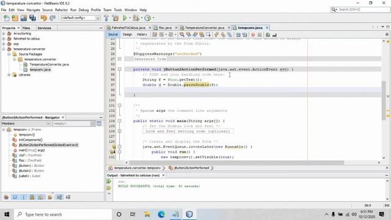Expand the Libraries node
This screenshot has height=220, width=391.
[x=9, y=75]
